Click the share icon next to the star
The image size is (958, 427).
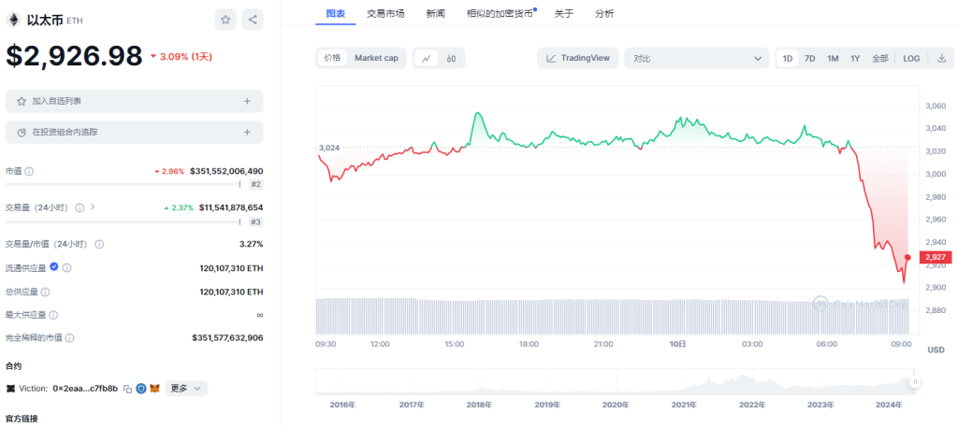coord(253,19)
